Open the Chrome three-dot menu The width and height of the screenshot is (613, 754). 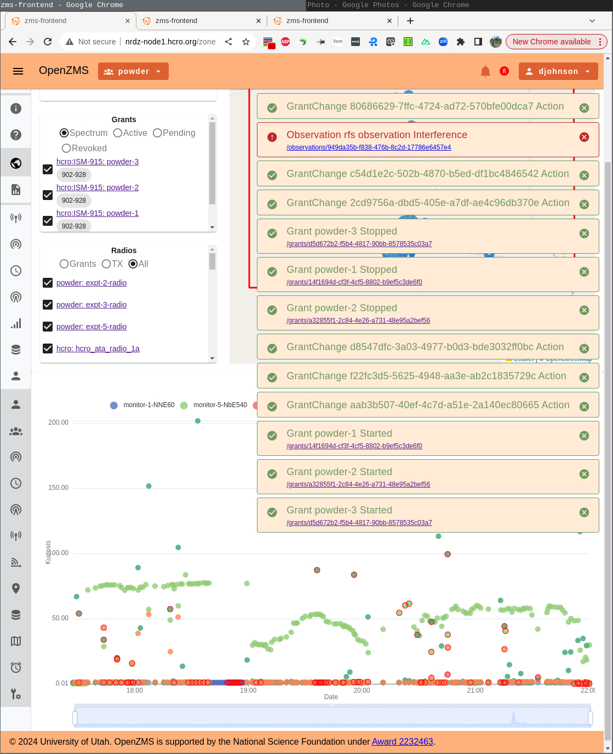coord(600,42)
